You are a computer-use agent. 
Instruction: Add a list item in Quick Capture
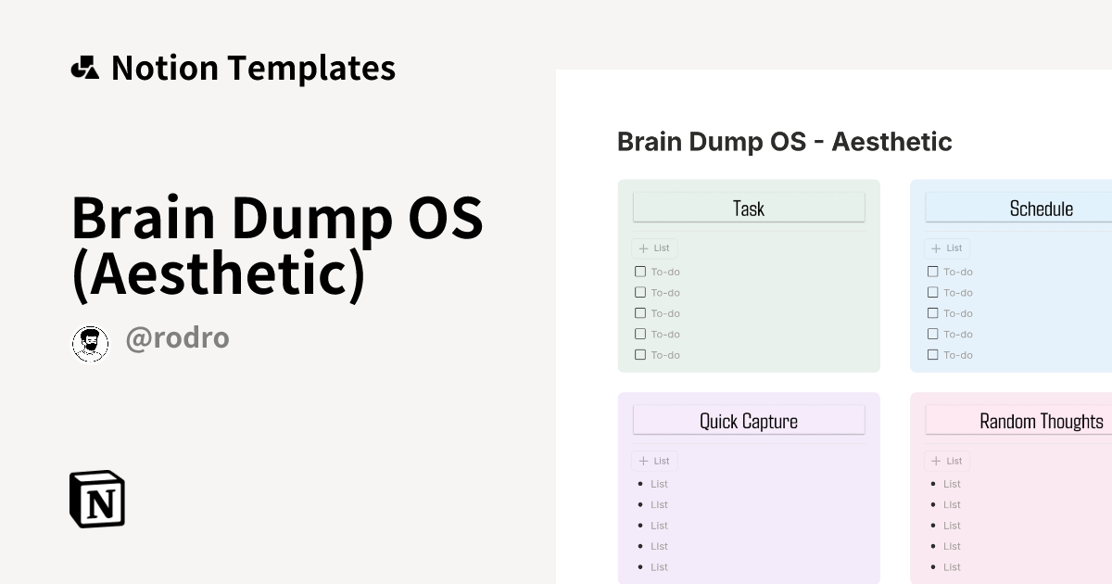pos(655,461)
